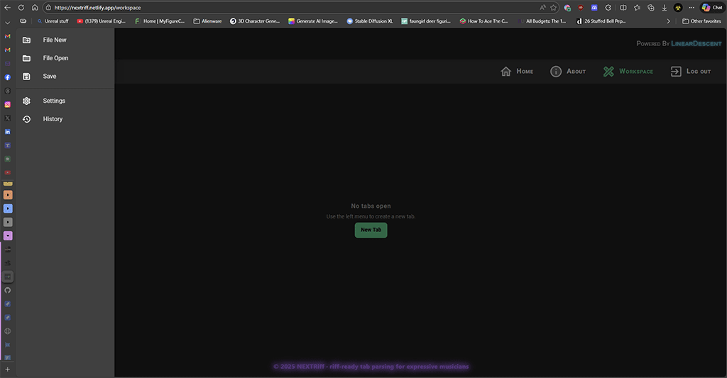727x378 pixels.
Task: Click the File New folder icon
Action: tap(26, 40)
